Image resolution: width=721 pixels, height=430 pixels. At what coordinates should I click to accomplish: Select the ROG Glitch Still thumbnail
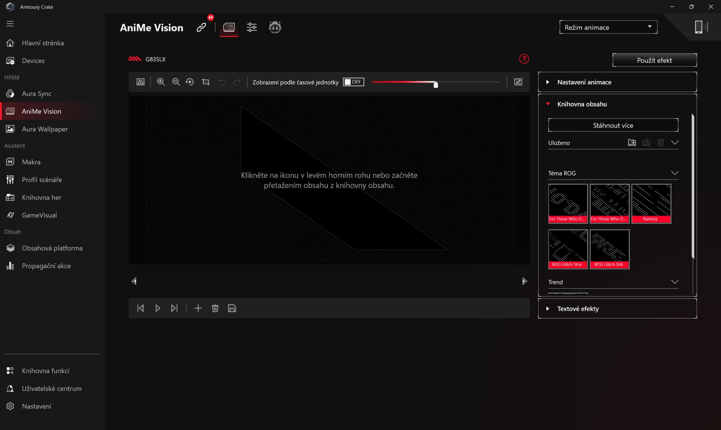point(609,249)
